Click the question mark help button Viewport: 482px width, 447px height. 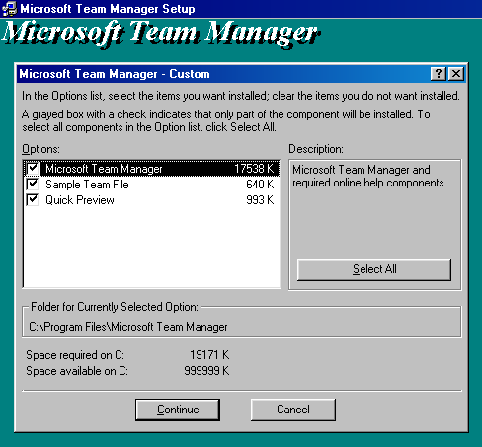439,74
